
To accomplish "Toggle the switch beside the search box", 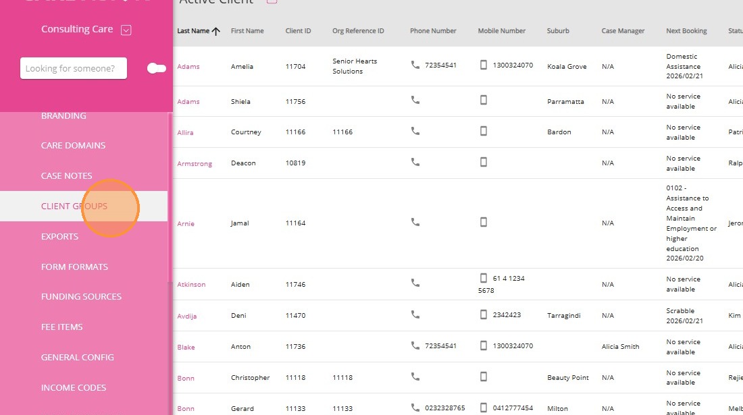I will click(x=156, y=68).
